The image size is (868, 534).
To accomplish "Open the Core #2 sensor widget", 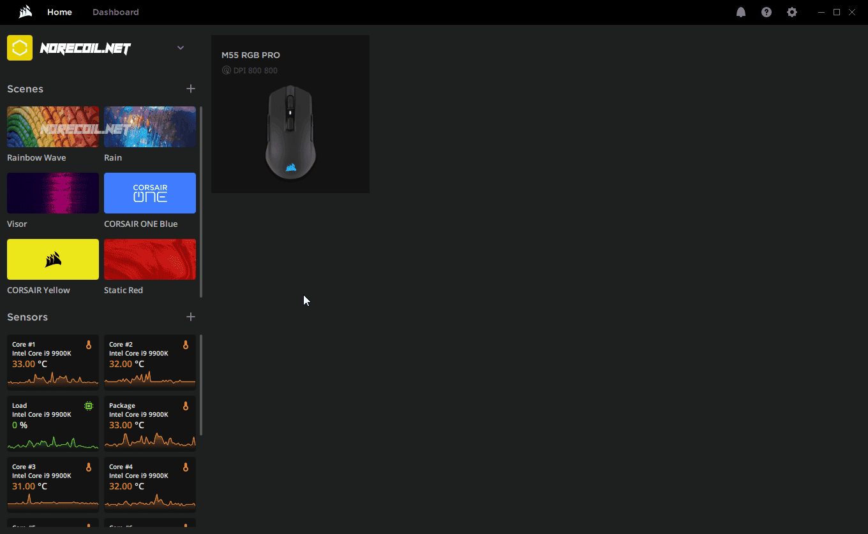I will [x=150, y=362].
